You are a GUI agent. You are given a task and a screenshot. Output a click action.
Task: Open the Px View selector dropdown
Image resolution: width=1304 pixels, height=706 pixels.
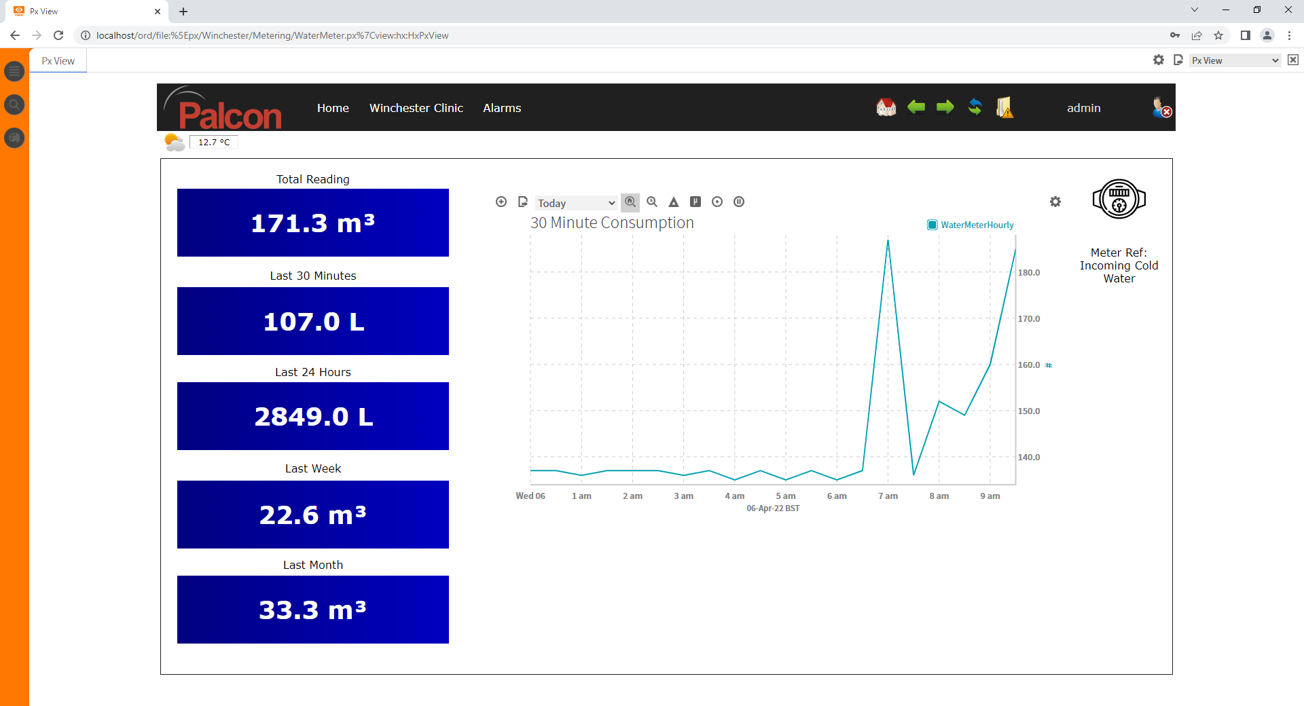coord(1235,60)
